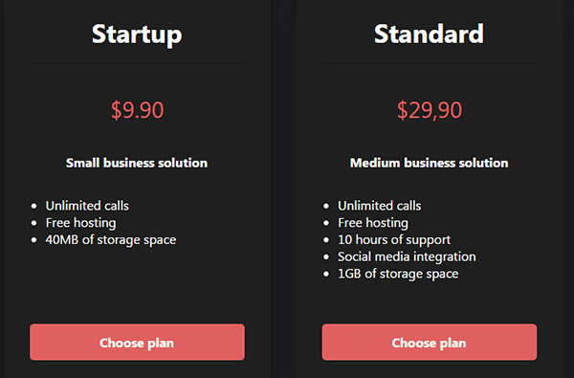
Task: Click bullet beside '40MB of storage space'
Action: (x=34, y=240)
